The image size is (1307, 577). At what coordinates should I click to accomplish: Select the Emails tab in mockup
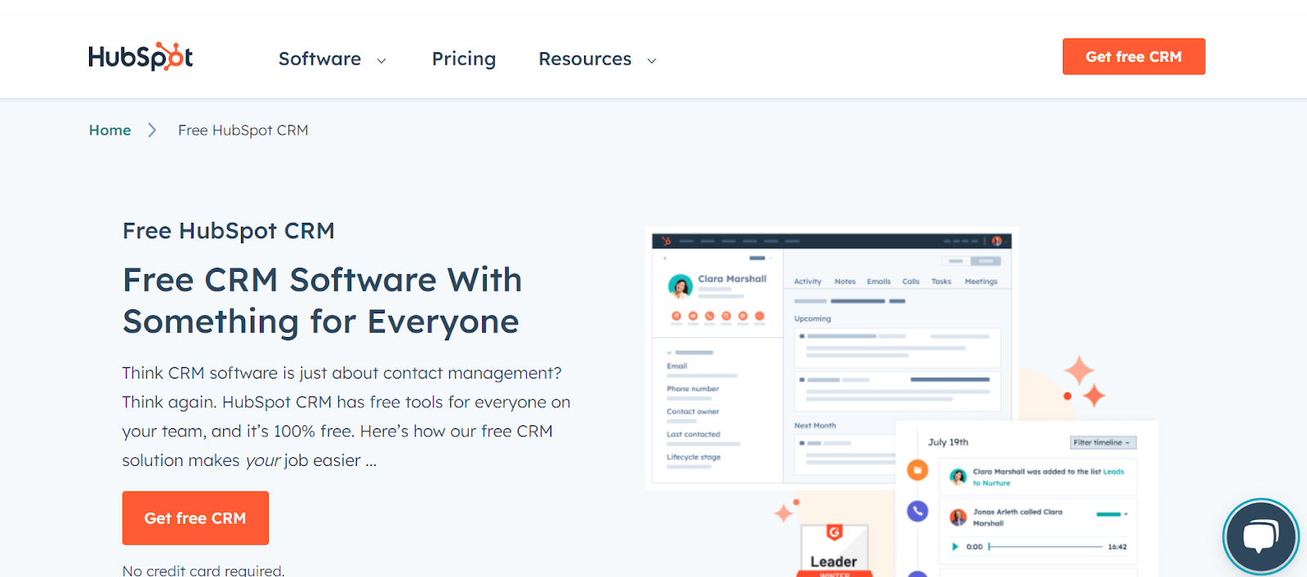click(879, 282)
